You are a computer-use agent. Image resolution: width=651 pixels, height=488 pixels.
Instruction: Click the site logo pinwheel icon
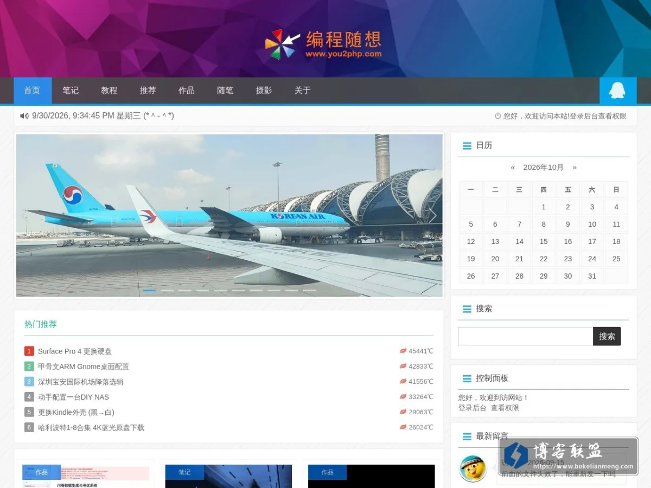(282, 44)
